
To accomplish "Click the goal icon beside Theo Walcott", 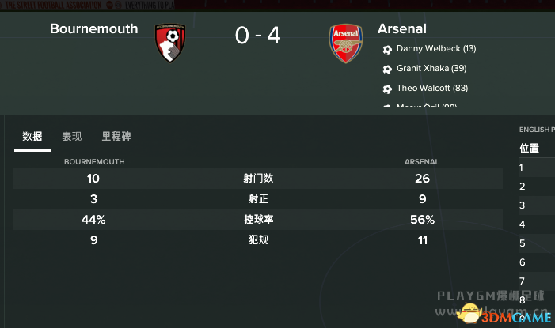I will 387,89.
